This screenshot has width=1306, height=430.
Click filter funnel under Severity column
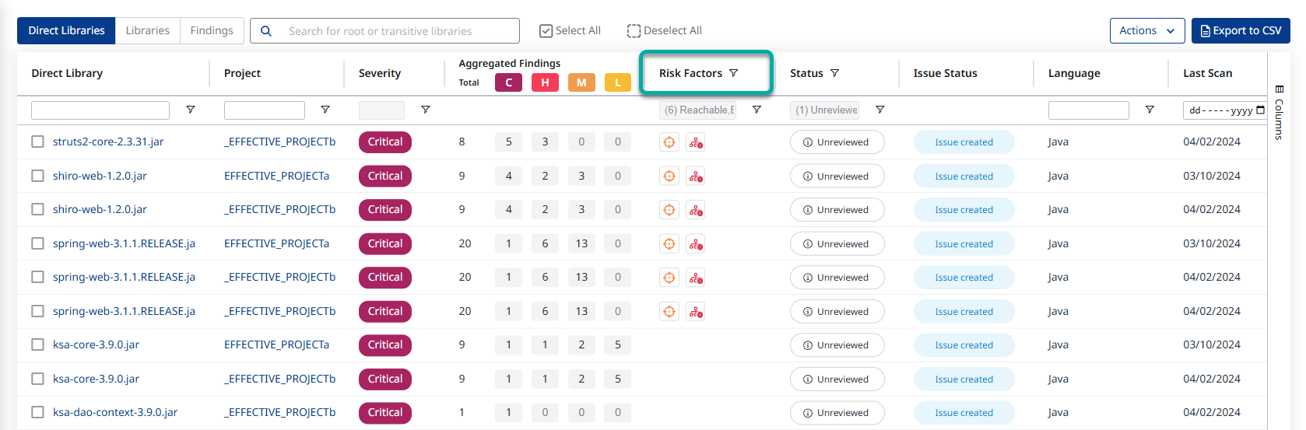pyautogui.click(x=425, y=110)
